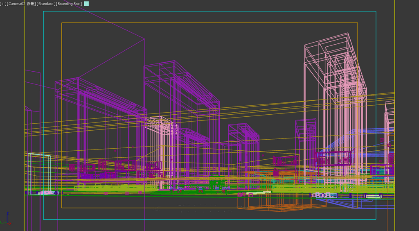Open the [+] viewport general menu
This screenshot has width=419, height=231.
[x=3, y=4]
